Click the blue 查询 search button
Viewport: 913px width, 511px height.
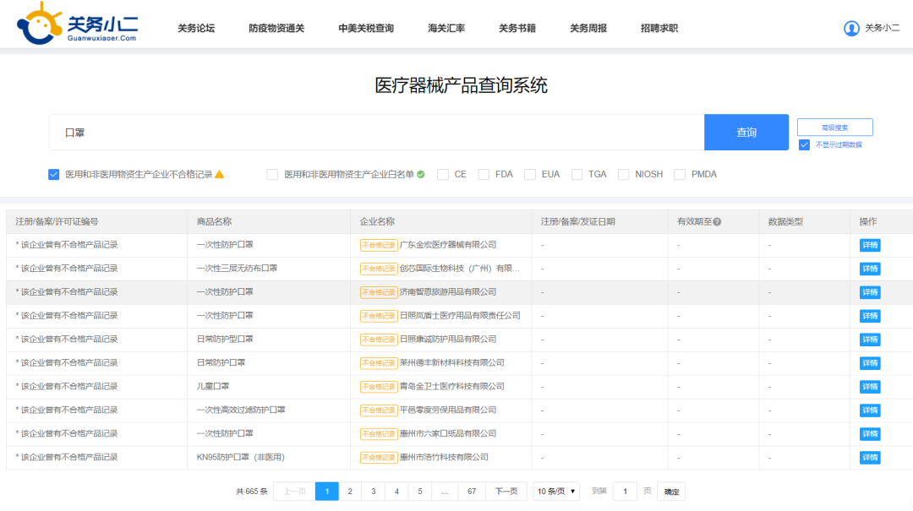pyautogui.click(x=746, y=132)
